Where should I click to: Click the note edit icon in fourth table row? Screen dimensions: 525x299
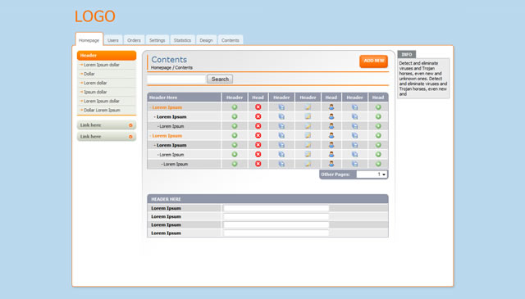pos(308,135)
